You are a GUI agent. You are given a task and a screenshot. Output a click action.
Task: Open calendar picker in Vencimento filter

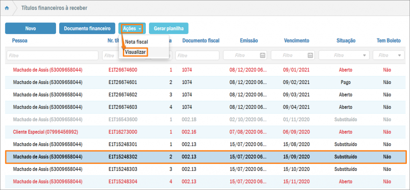[311, 55]
